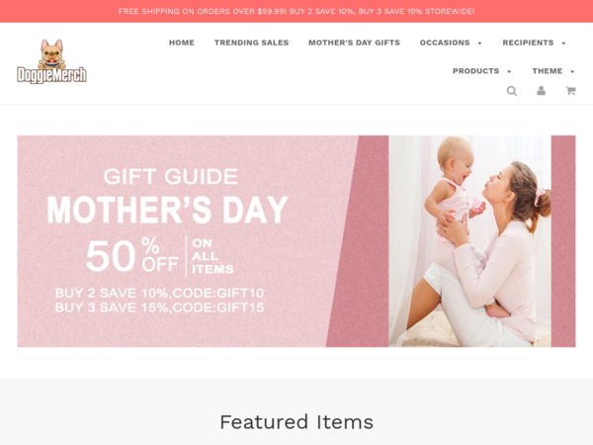Screen dimensions: 593x445
Task: Open the shopping cart icon
Action: click(570, 90)
